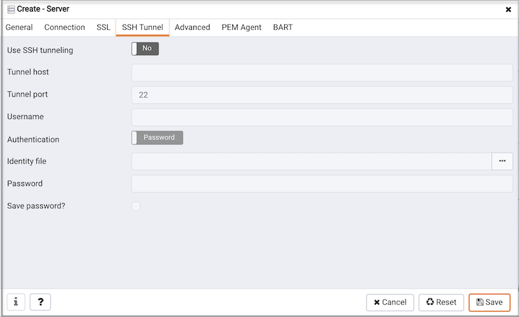Toggle Authentication type switch
The height and width of the screenshot is (317, 519).
[x=157, y=138]
